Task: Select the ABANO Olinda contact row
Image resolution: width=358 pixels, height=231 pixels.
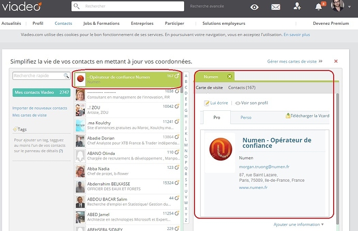Action: pyautogui.click(x=127, y=156)
